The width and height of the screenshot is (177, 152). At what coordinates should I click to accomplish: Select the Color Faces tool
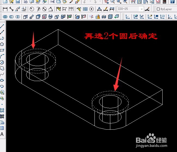pos(69,17)
